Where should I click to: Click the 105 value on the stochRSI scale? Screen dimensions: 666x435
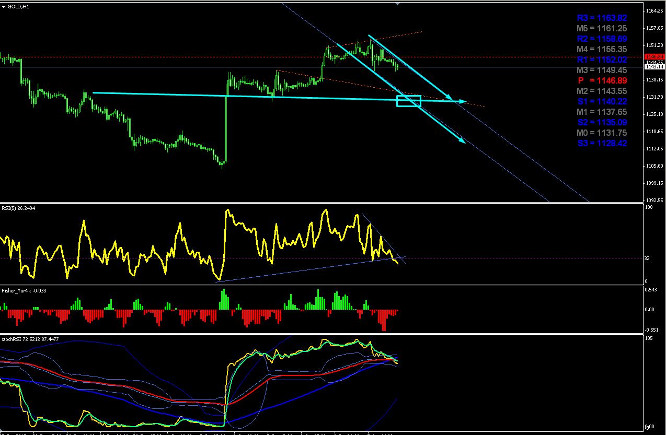click(x=650, y=339)
